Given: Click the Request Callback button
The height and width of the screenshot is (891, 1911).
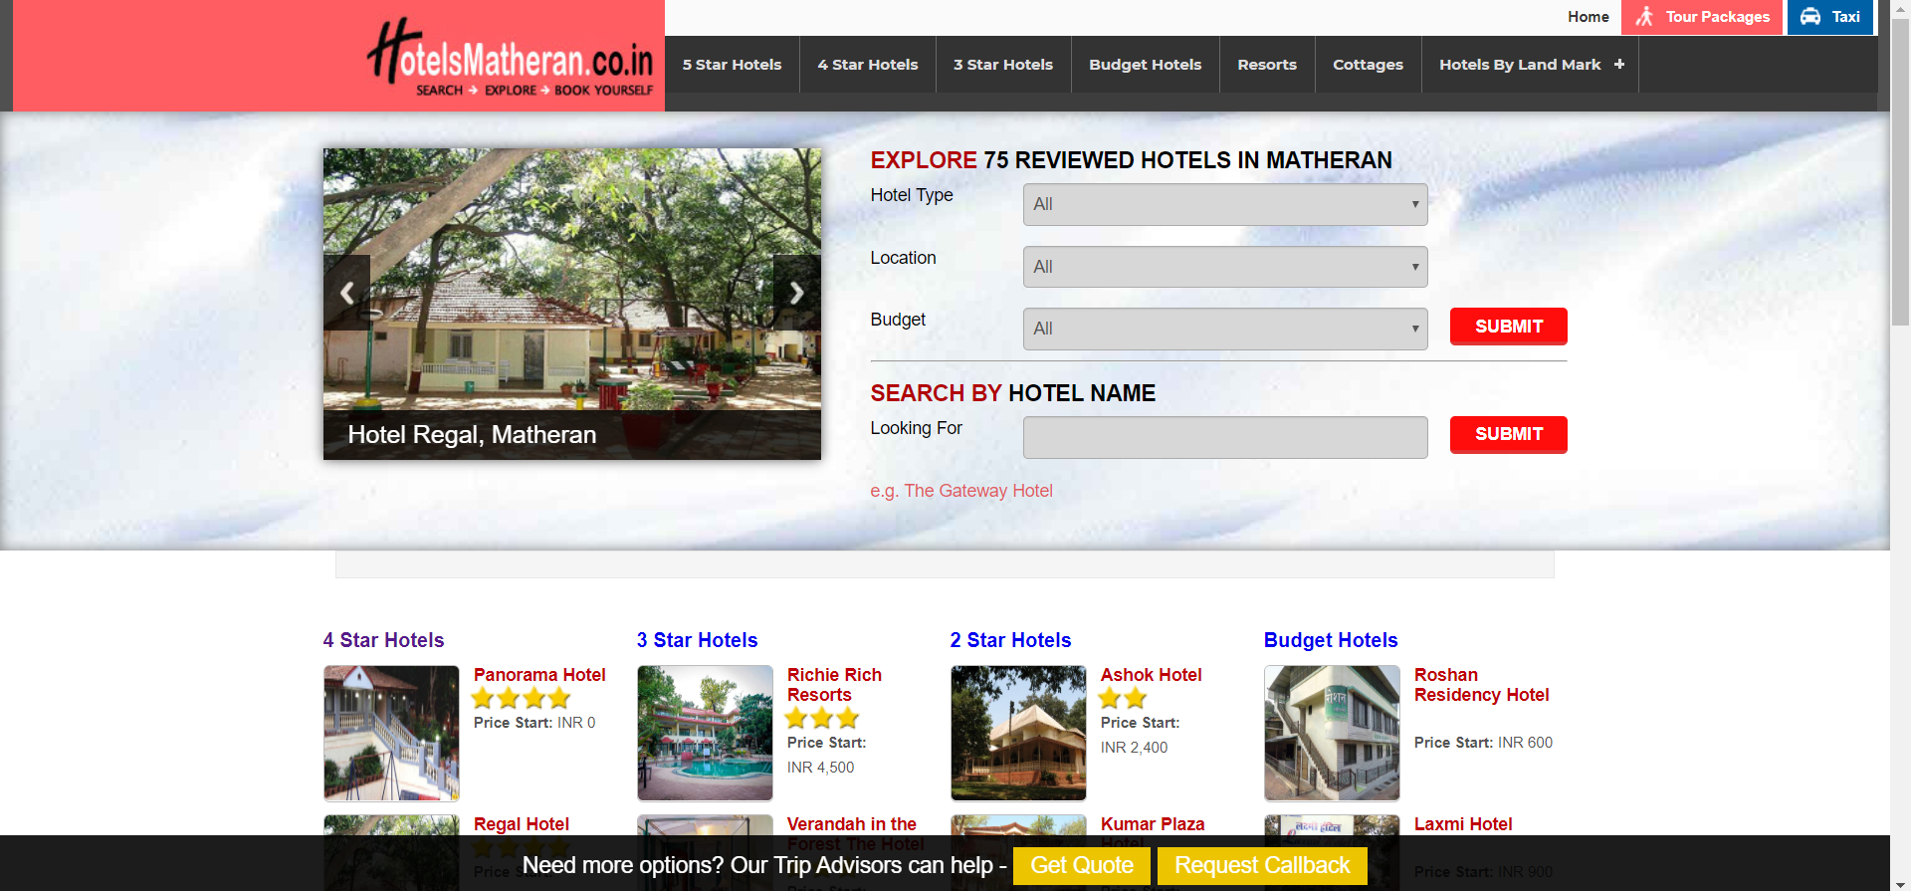Looking at the screenshot, I should click(x=1262, y=865).
